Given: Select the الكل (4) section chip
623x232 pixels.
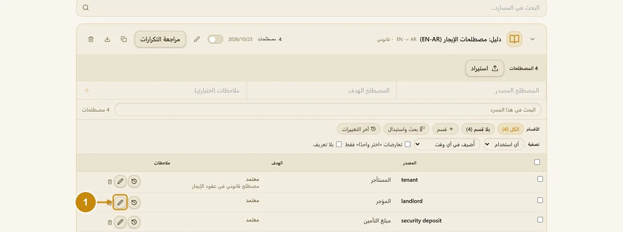Looking at the screenshot, I should 511,129.
